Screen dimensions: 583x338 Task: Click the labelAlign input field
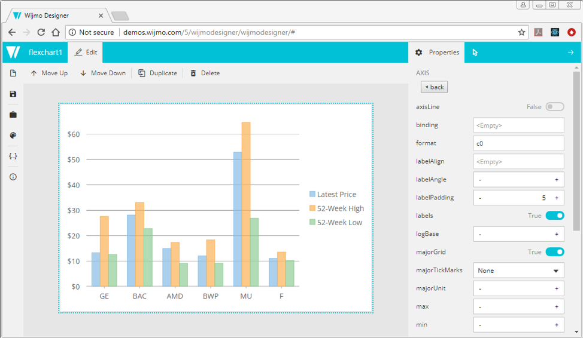[519, 161]
